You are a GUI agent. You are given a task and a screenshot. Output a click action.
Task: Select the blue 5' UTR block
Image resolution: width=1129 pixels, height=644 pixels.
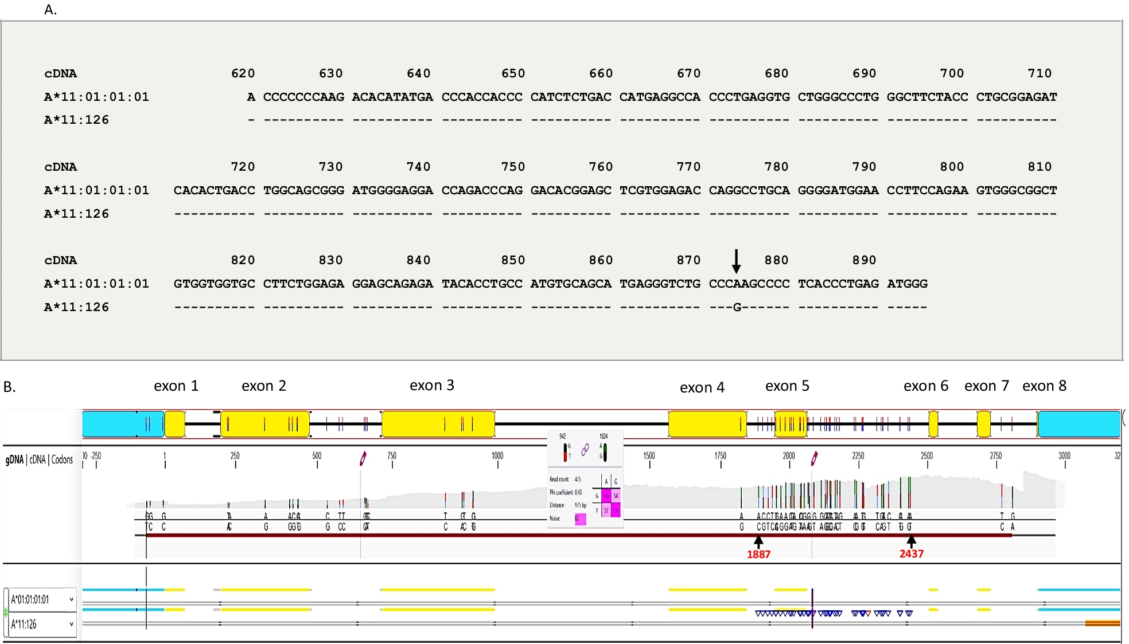click(x=123, y=425)
